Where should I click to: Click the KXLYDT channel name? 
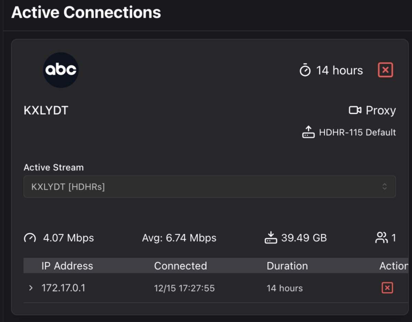point(46,110)
